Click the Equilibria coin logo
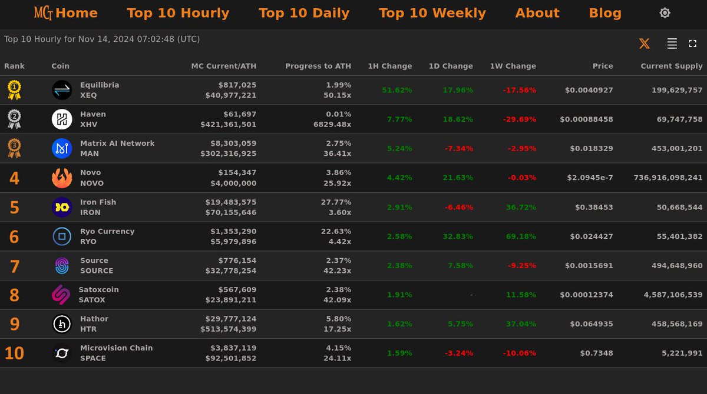The width and height of the screenshot is (707, 394). (62, 90)
